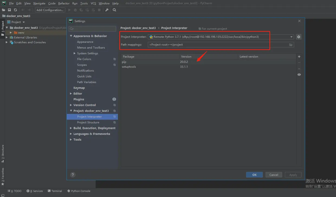Viewport: 336px width, 197px height.
Task: Expand the Editor settings section
Action: pyautogui.click(x=71, y=94)
